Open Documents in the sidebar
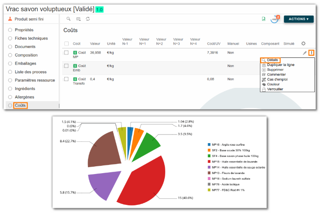The height and width of the screenshot is (213, 320). click(25, 47)
